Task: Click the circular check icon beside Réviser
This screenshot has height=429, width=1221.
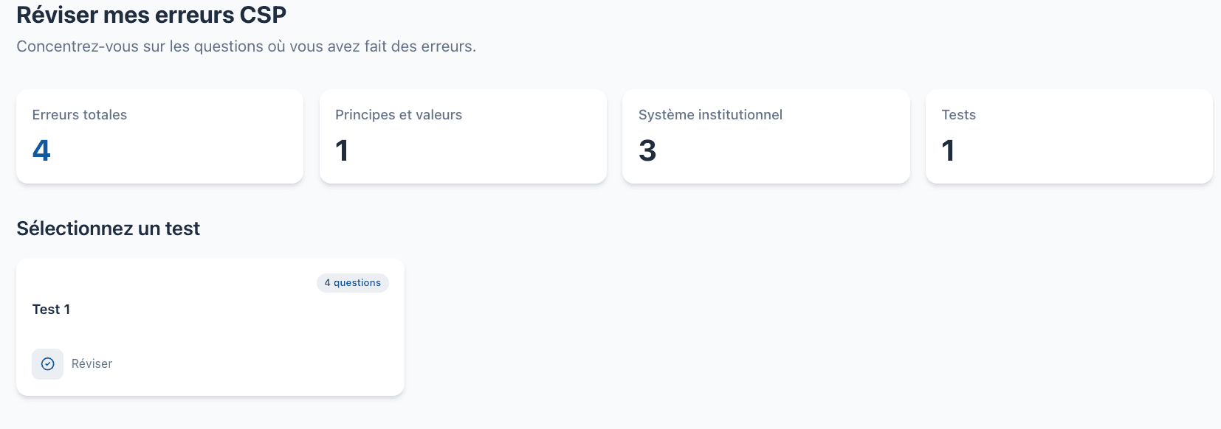Action: point(47,363)
